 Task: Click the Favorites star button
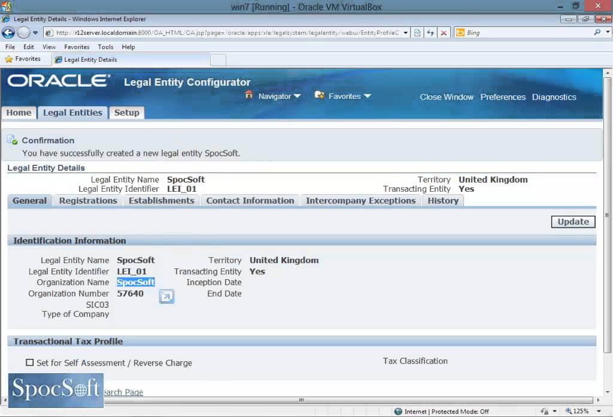tap(23, 59)
